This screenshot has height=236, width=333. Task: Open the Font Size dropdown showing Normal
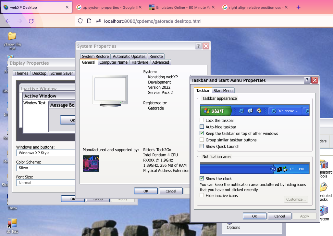pyautogui.click(x=46, y=183)
